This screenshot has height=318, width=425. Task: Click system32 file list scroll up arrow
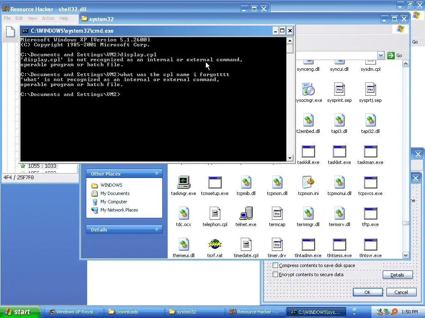(x=406, y=64)
